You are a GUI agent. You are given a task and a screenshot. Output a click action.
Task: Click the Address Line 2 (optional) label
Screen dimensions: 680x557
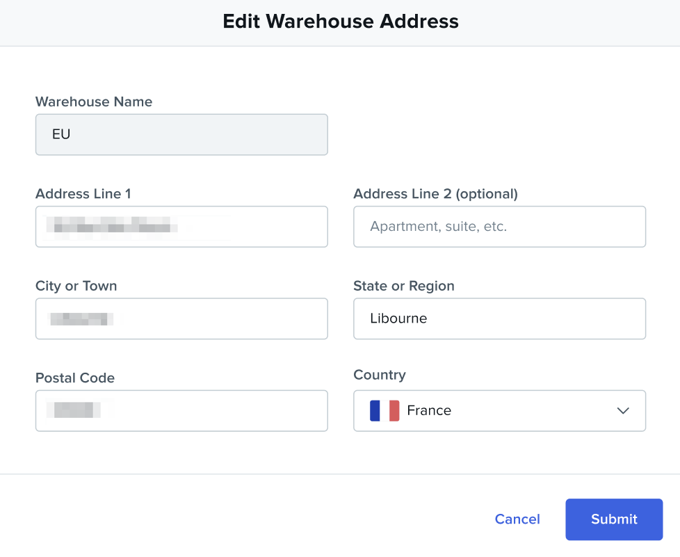coord(435,194)
